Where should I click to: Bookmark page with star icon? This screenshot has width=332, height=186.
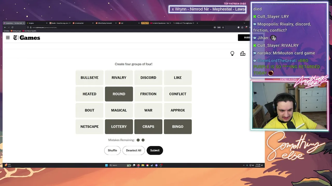223,27
